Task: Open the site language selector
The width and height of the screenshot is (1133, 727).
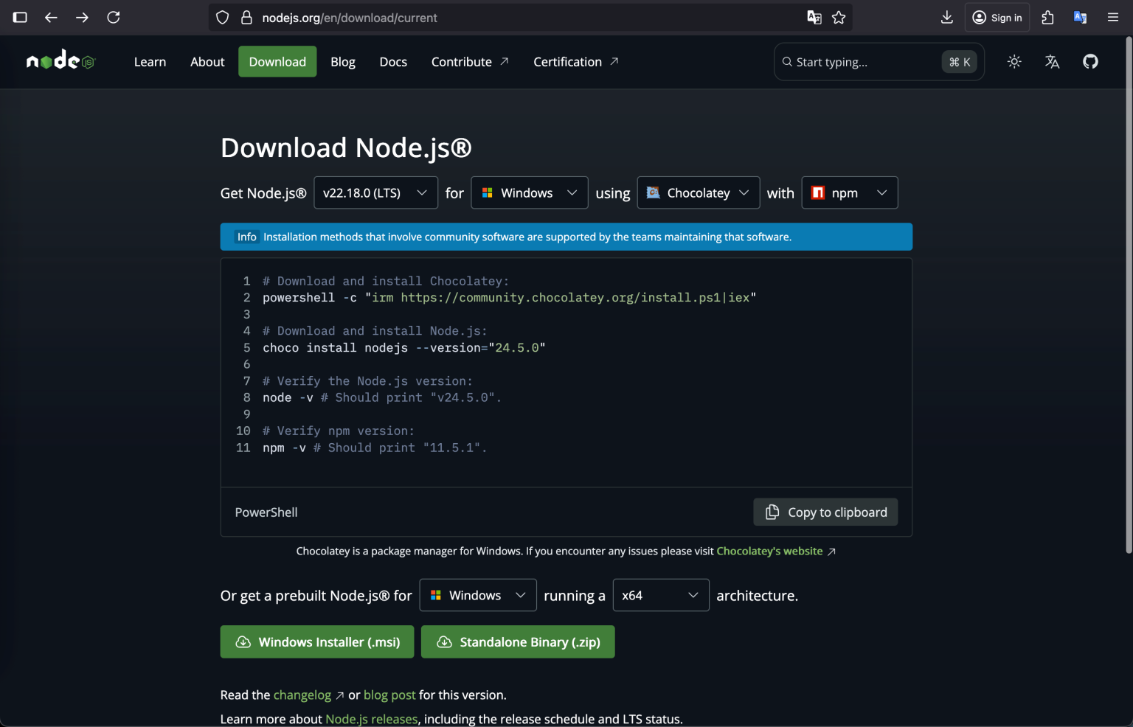Action: coord(1052,62)
